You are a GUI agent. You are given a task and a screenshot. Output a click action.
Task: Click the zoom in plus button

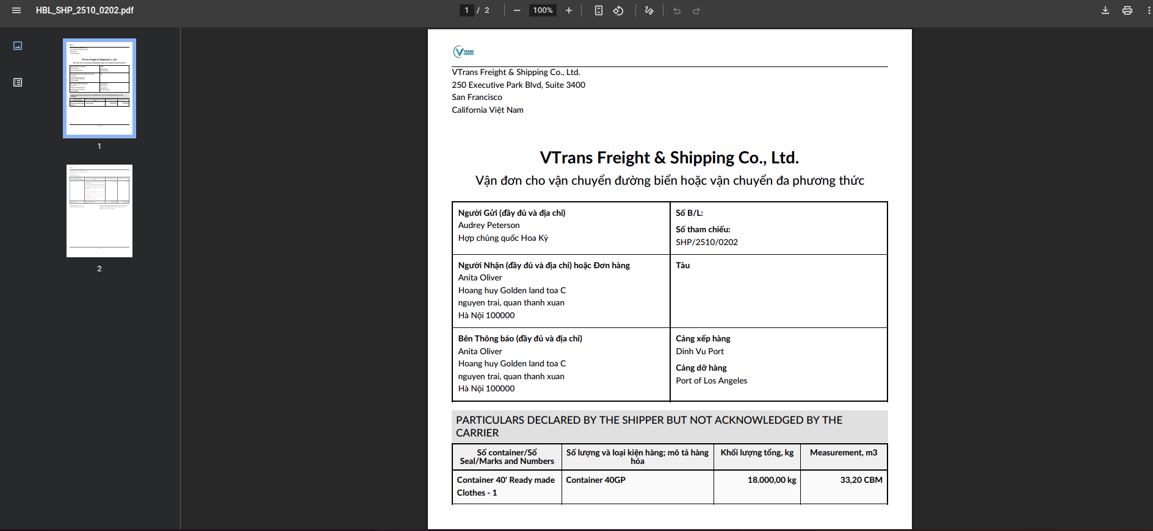(x=569, y=10)
